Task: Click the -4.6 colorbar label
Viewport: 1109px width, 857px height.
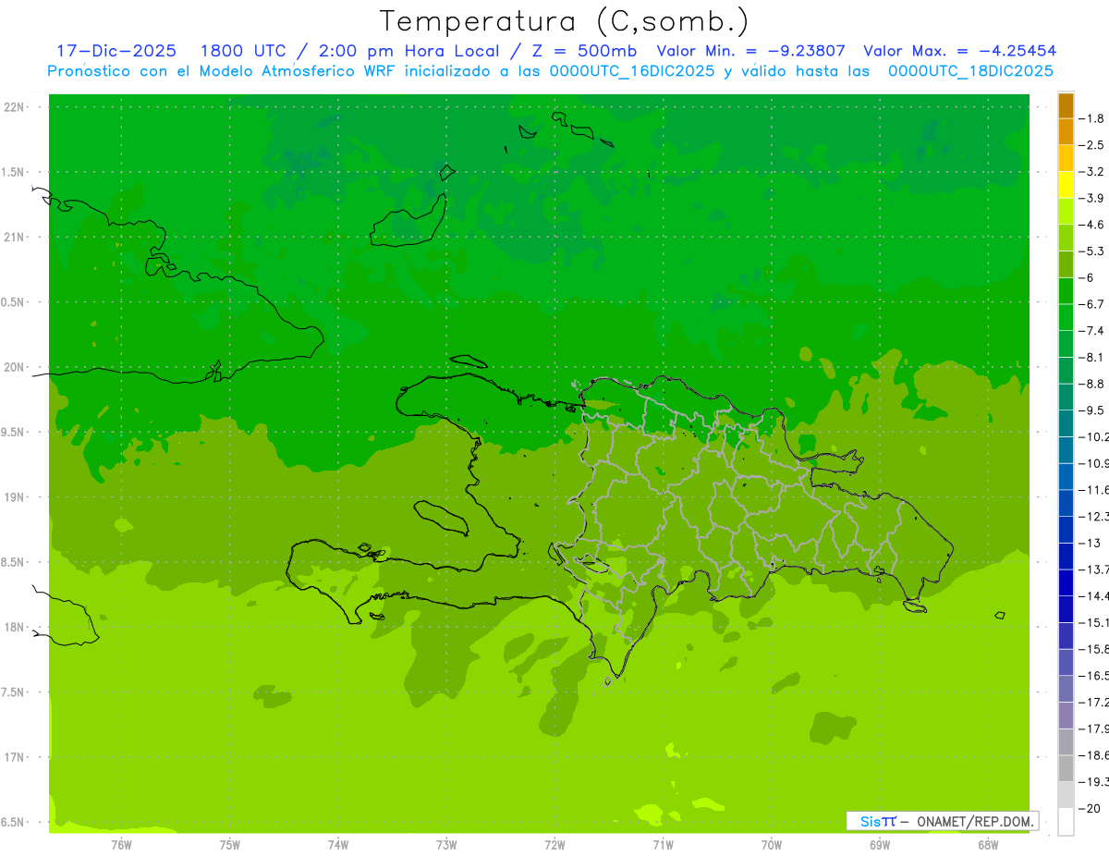Action: (x=1091, y=225)
